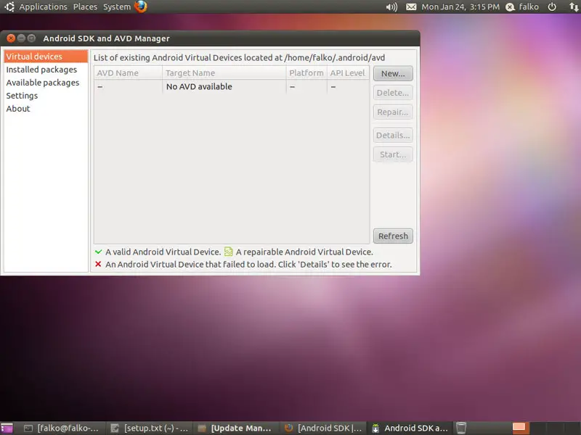
Task: Click the falko username in top panel
Action: [529, 7]
